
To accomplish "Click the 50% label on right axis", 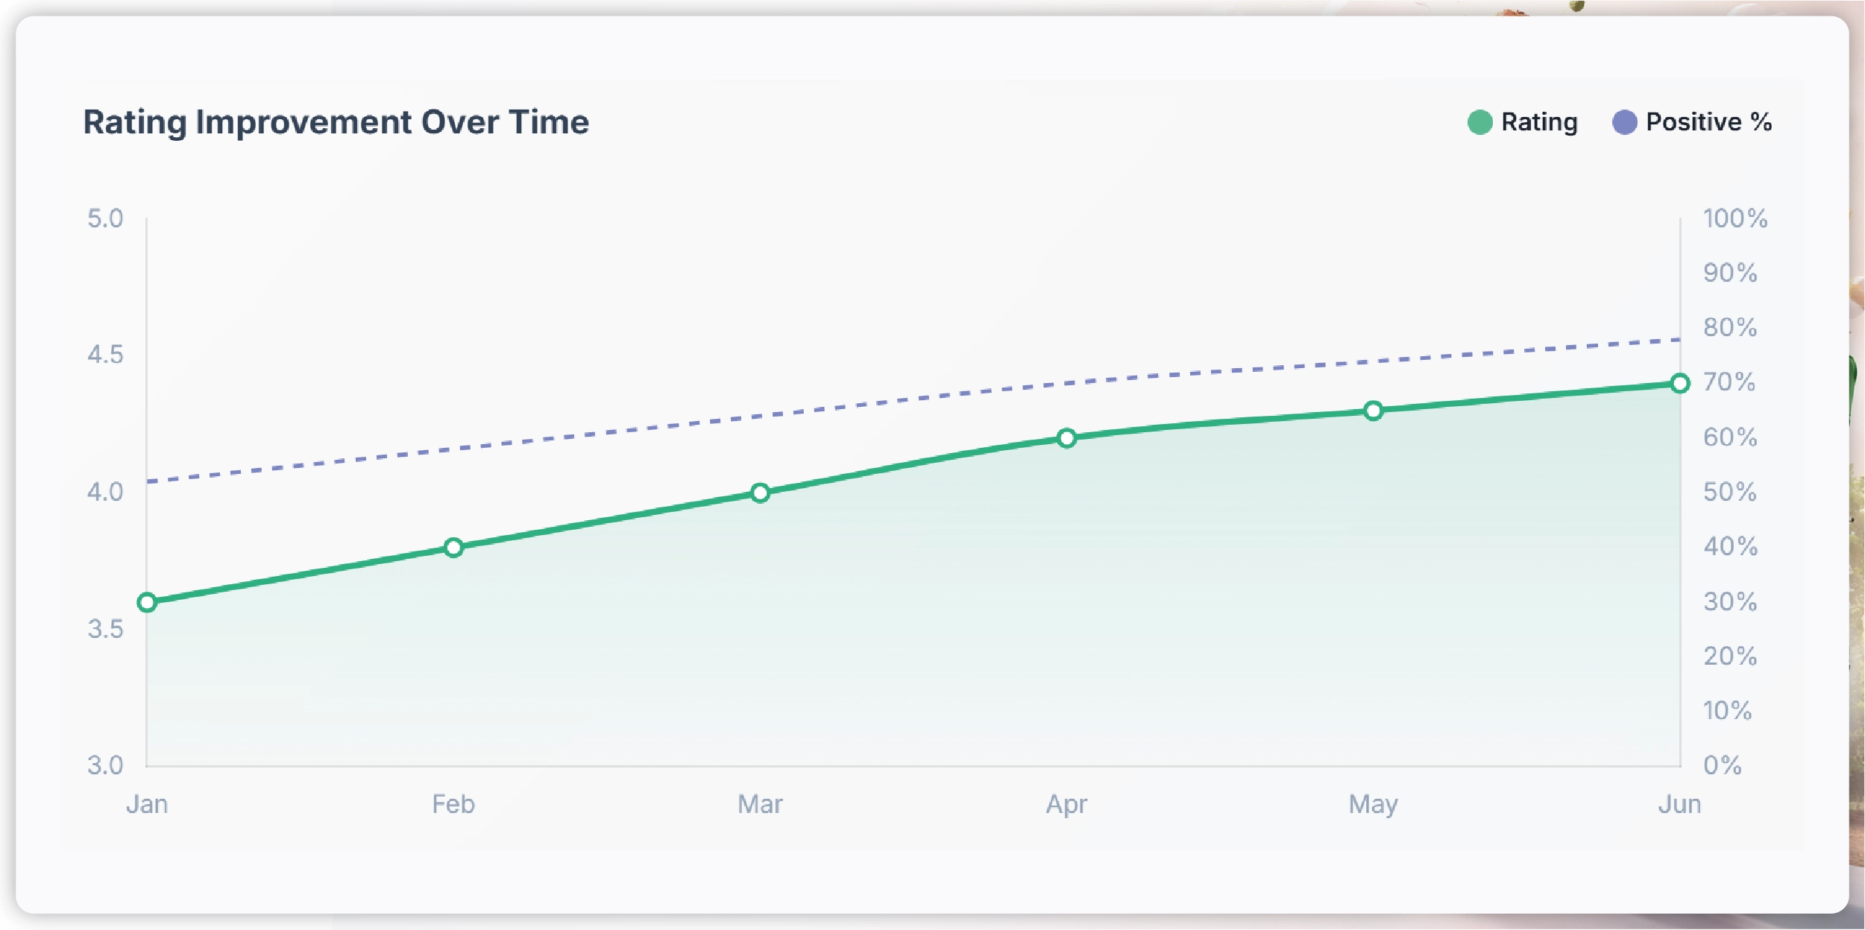I will tap(1729, 492).
